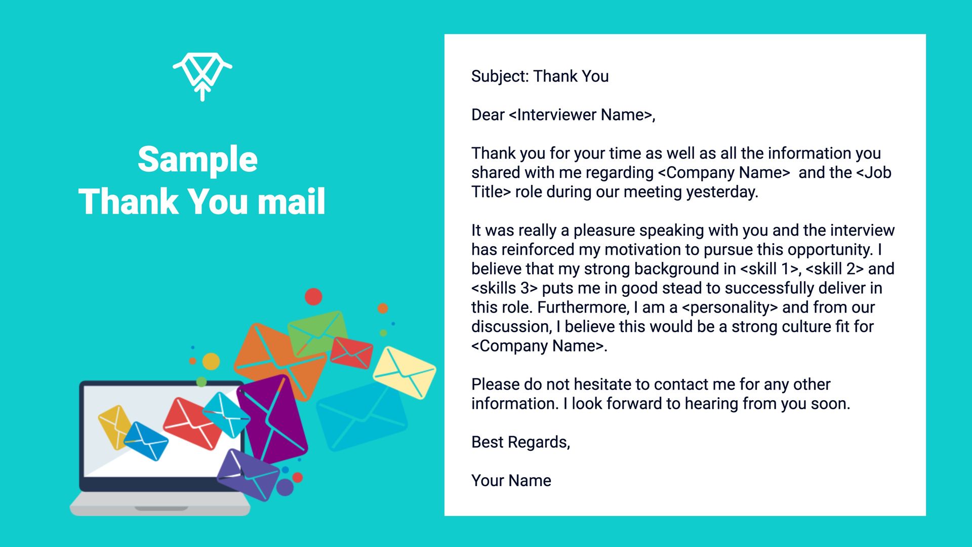
Task: Click the <Company Name> placeholder in first paragraph
Action: pos(724,173)
